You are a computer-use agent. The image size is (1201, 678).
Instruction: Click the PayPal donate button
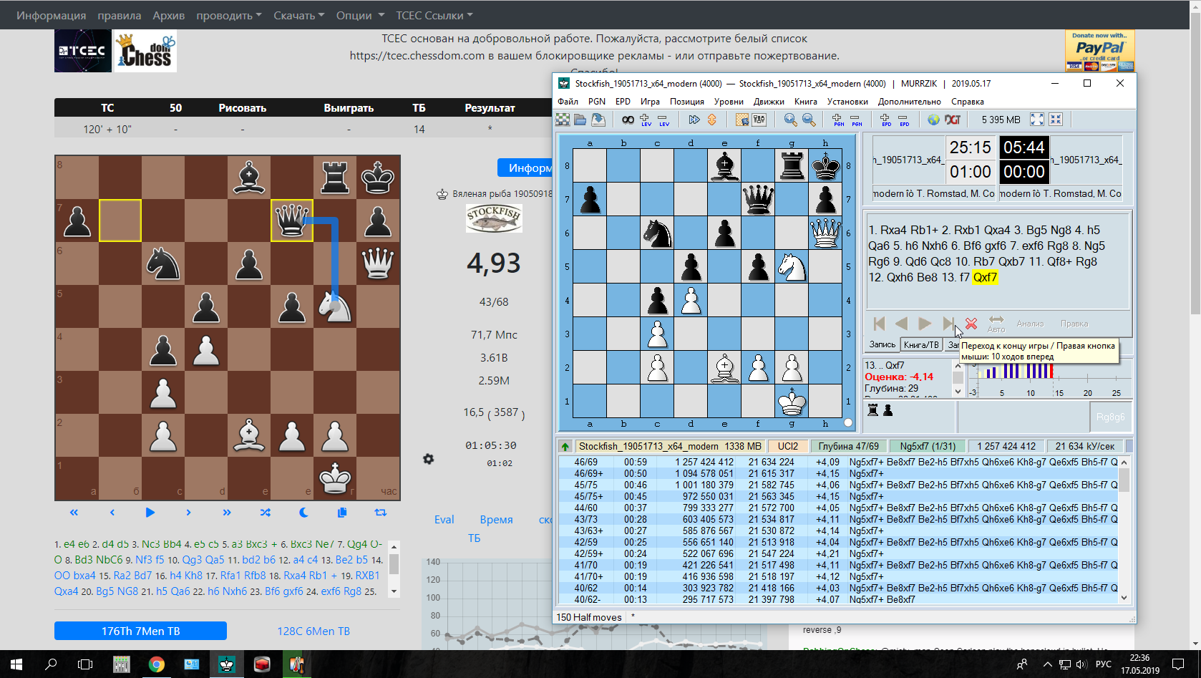(1099, 51)
